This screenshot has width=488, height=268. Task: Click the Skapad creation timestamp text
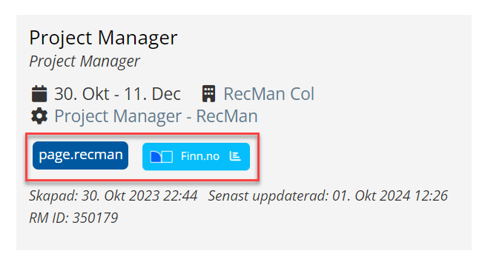[x=113, y=196]
